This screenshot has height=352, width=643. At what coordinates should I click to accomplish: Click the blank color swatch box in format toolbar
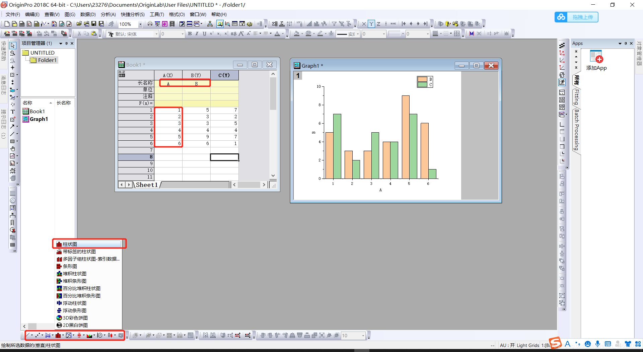click(x=395, y=33)
